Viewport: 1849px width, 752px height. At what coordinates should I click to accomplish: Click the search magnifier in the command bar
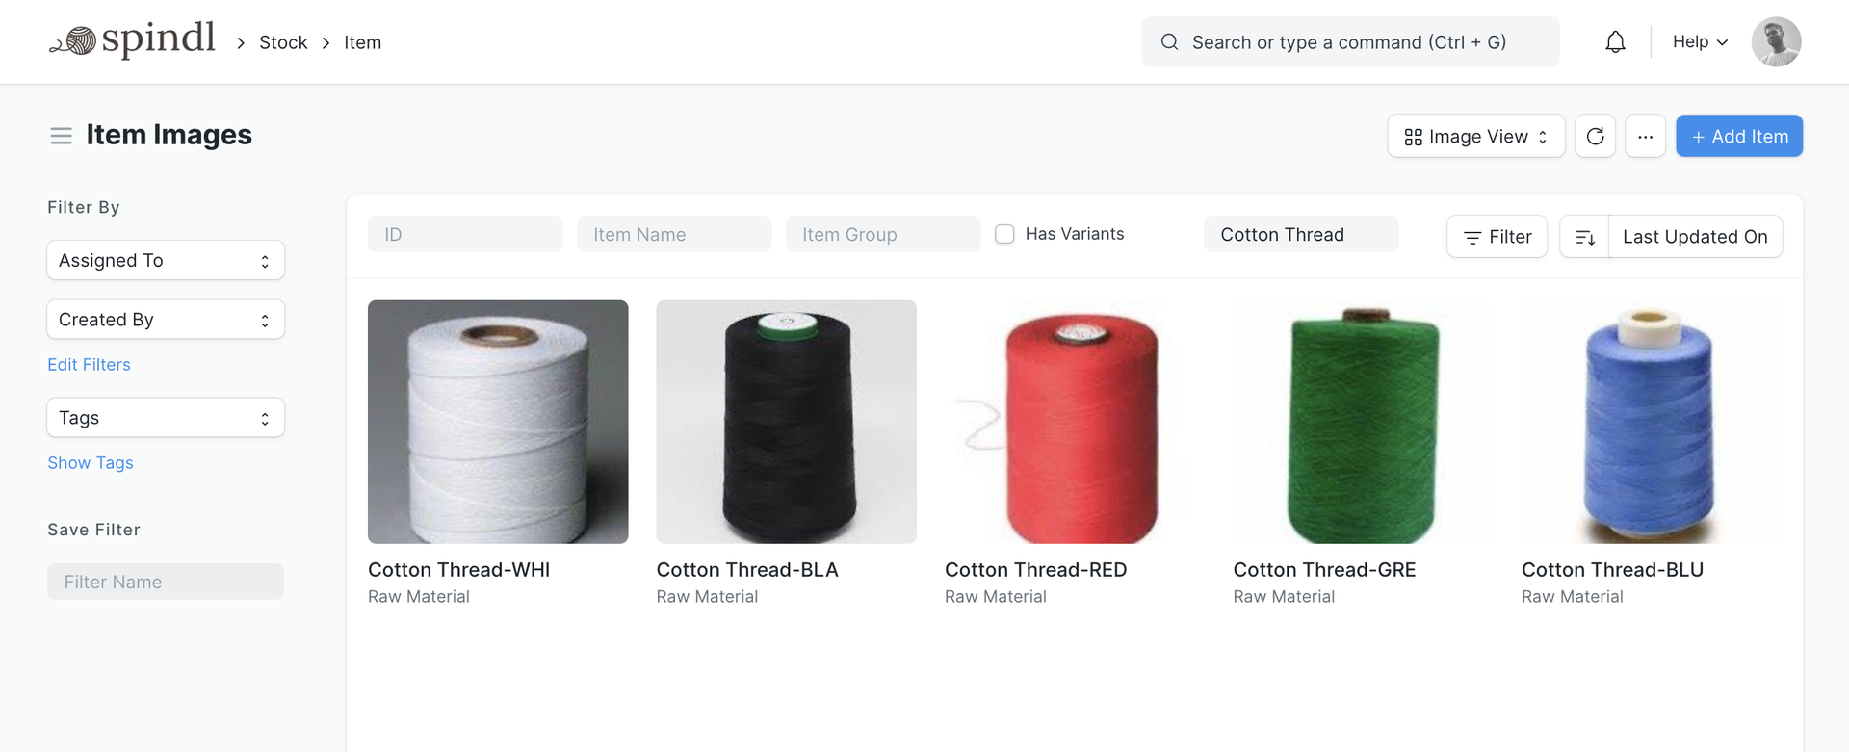pyautogui.click(x=1169, y=42)
